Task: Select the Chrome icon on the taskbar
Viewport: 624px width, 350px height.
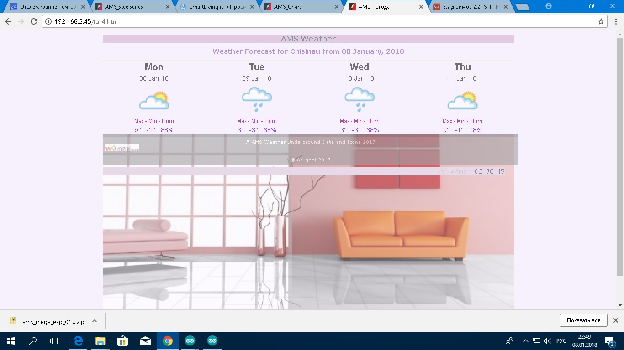Action: [168, 340]
